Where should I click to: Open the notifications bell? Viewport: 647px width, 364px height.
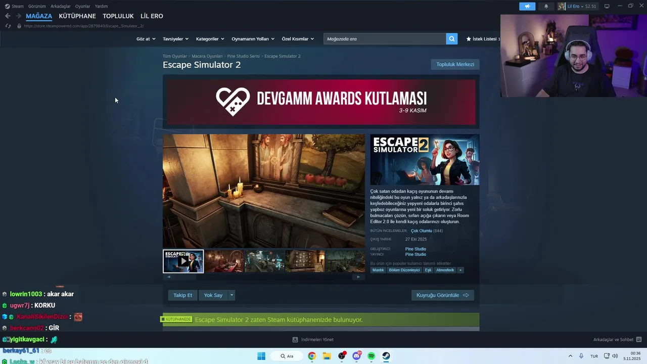point(546,6)
